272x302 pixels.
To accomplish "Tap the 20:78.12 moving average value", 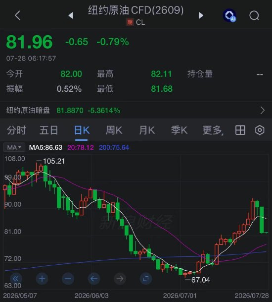I will [81, 148].
